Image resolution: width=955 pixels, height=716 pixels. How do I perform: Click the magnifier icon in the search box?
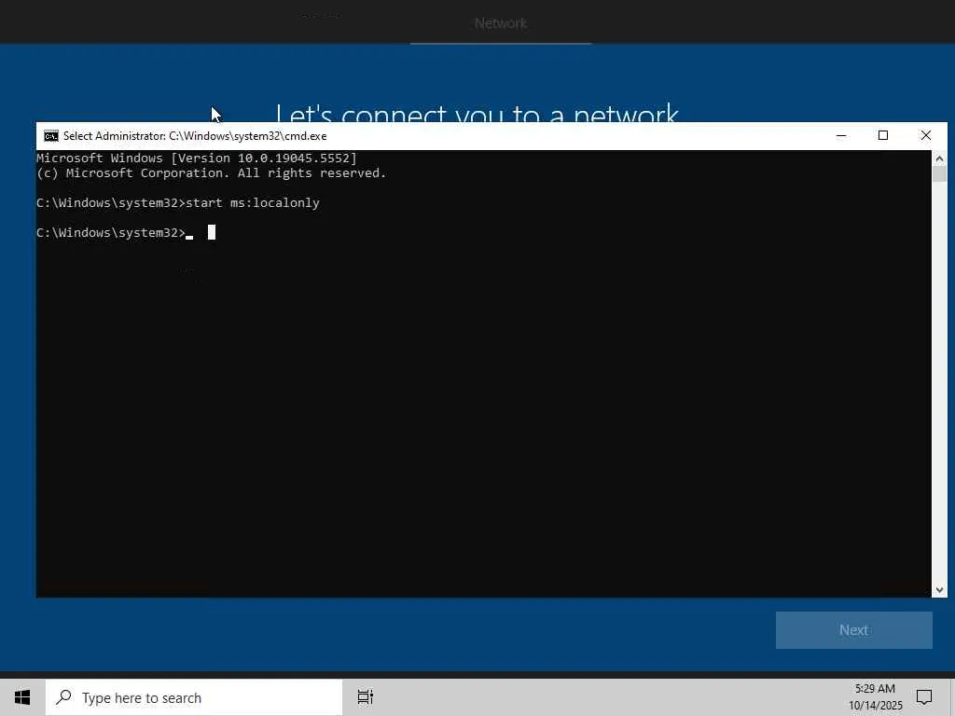click(x=64, y=697)
